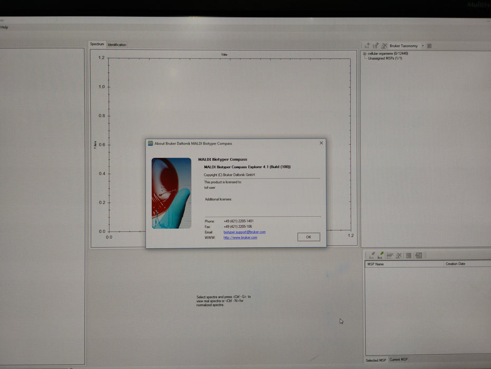491x369 pixels.
Task: Switch to the Current MSP tab
Action: 399,360
